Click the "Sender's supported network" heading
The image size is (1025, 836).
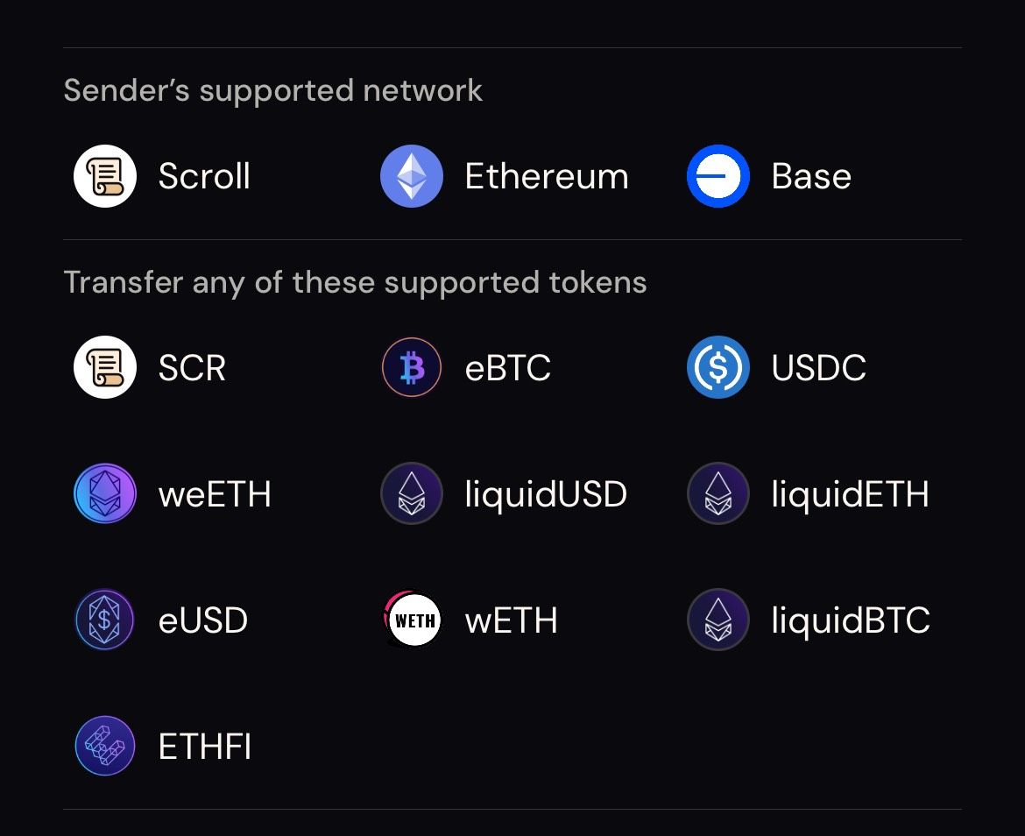click(x=272, y=90)
